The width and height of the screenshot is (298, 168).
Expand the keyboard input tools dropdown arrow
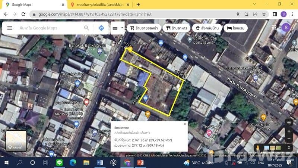pyautogui.click(x=122, y=28)
